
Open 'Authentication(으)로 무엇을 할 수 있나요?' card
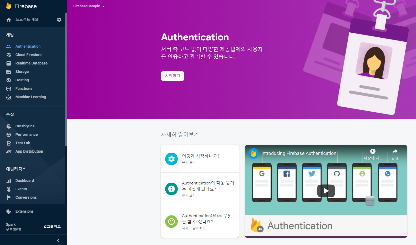(x=200, y=222)
